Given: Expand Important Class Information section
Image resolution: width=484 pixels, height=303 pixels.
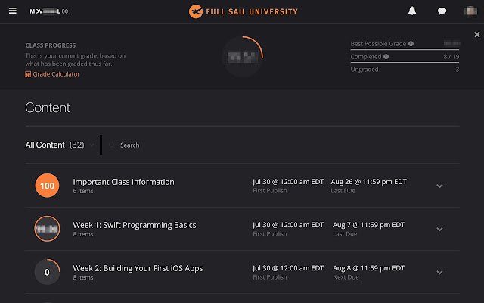Looking at the screenshot, I should tap(439, 186).
